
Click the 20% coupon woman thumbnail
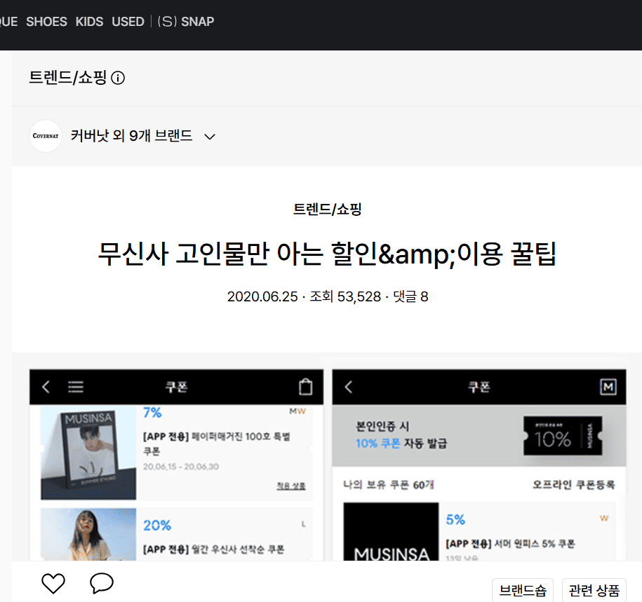(88, 534)
